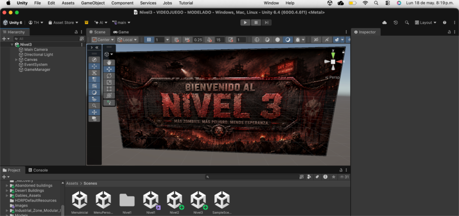
Task: Expand the Canvas object in Hierarchy
Action: 17,60
